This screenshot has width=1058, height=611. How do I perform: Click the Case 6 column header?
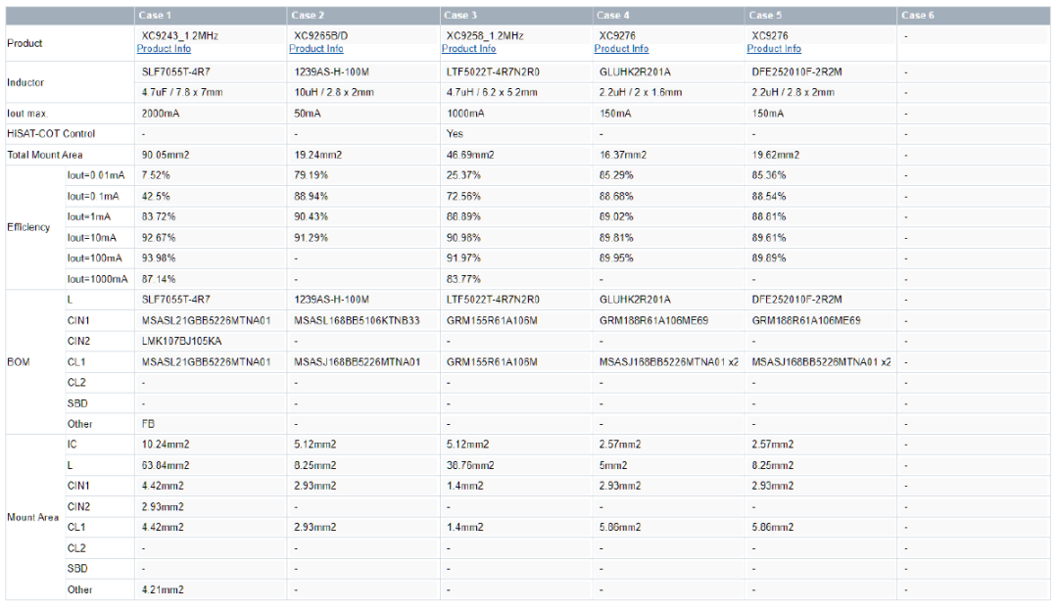click(x=975, y=15)
